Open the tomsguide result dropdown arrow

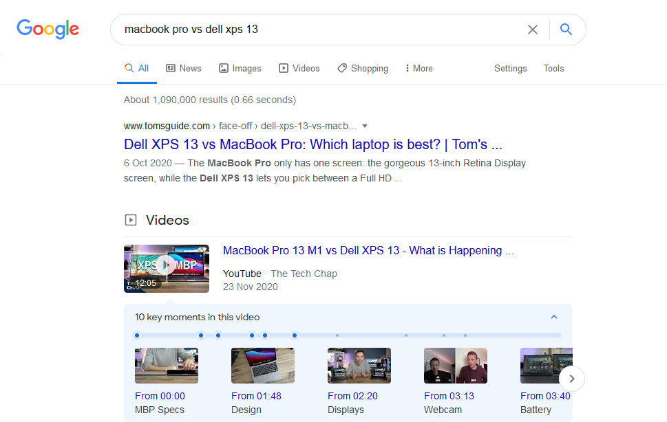[365, 126]
